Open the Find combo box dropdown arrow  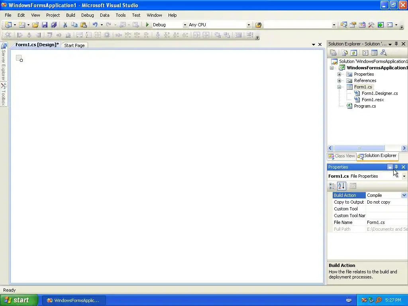[334, 25]
